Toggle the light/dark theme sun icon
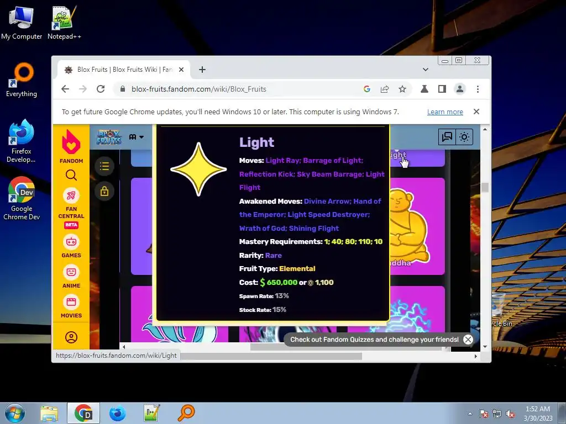Viewport: 566px width, 424px height. pos(464,137)
